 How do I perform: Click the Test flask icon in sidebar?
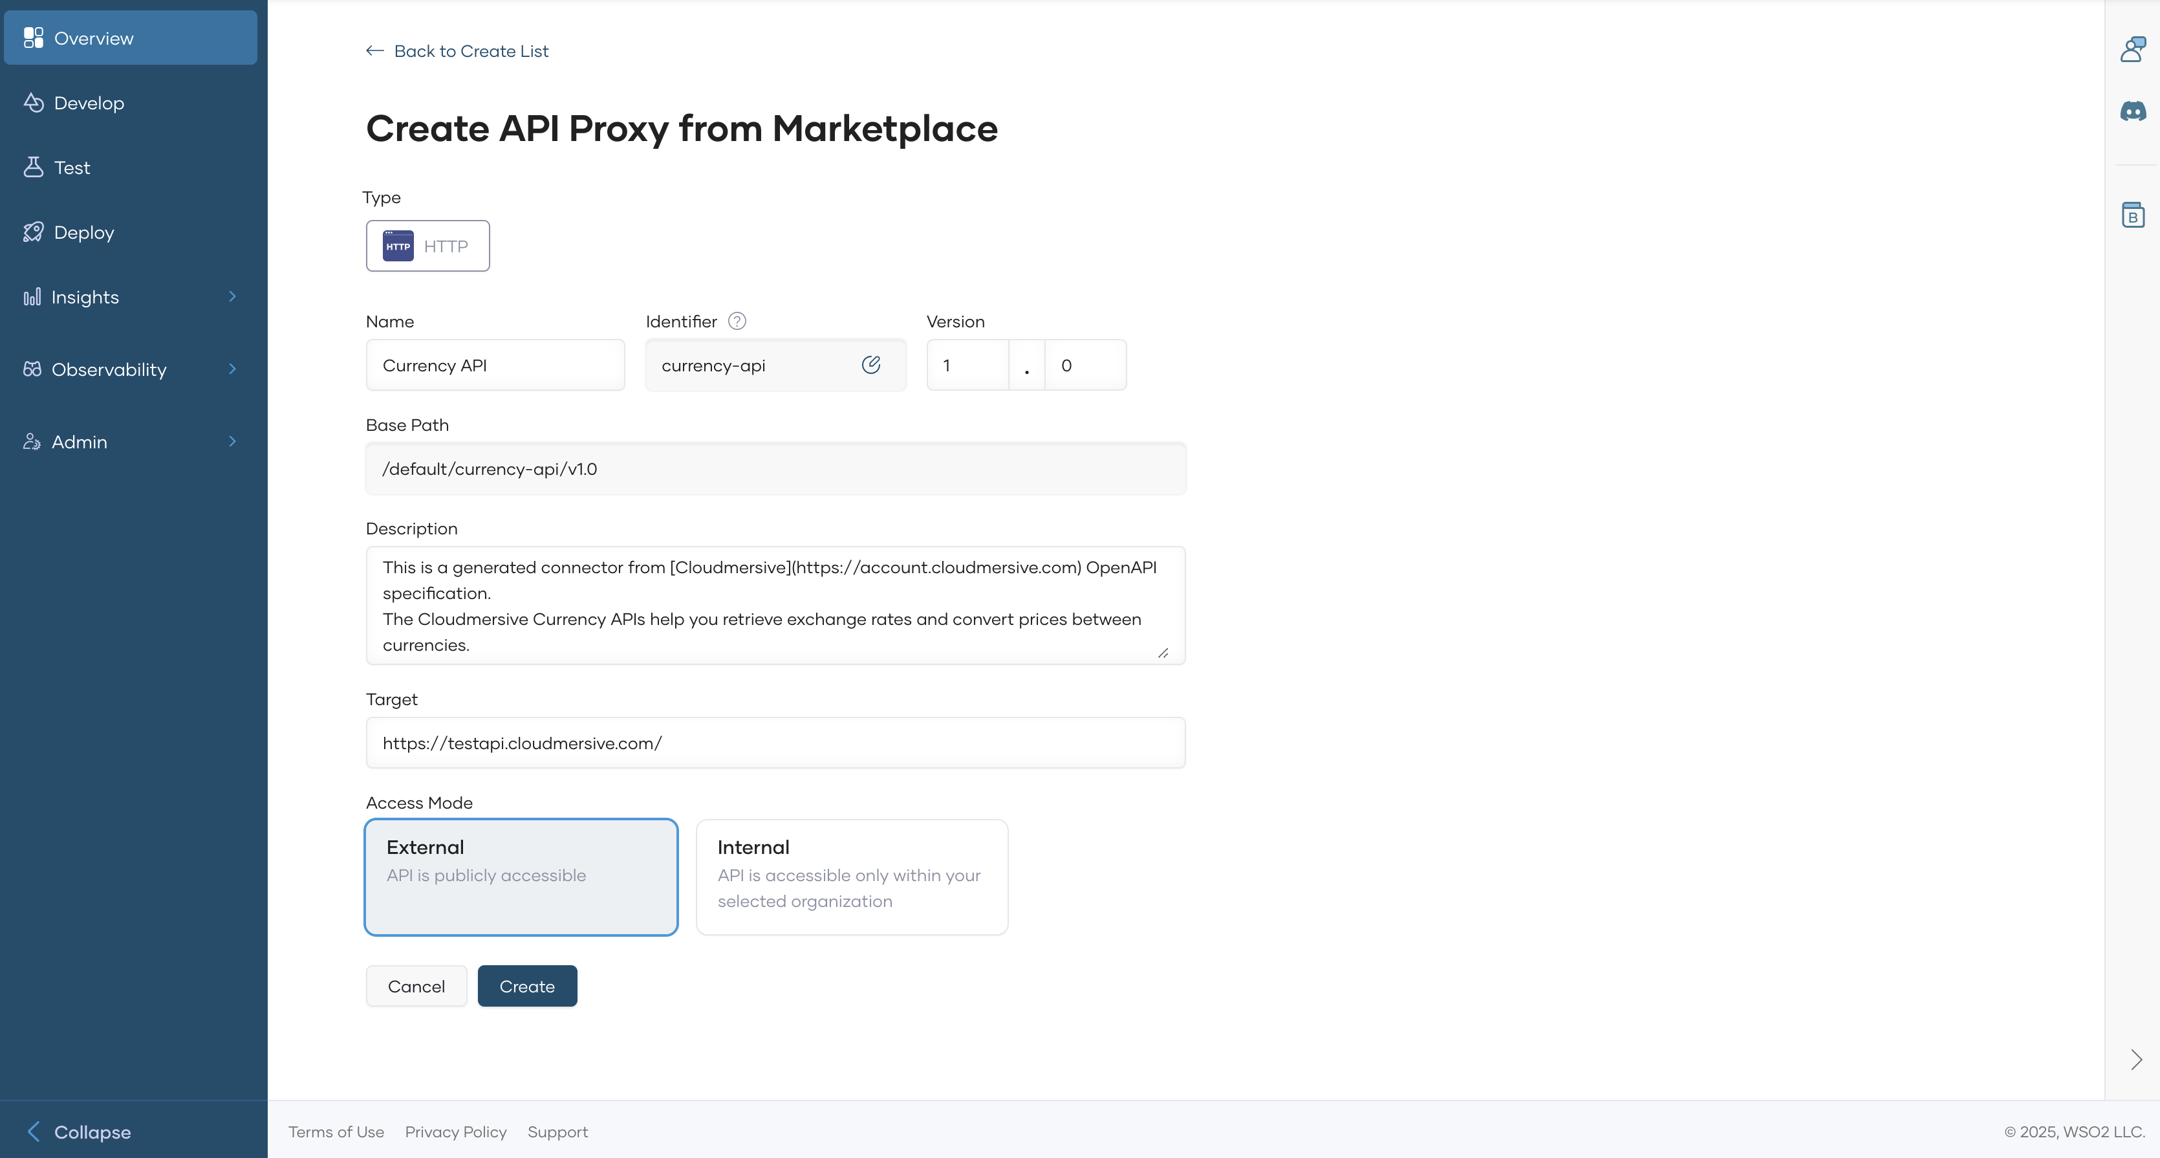[34, 168]
